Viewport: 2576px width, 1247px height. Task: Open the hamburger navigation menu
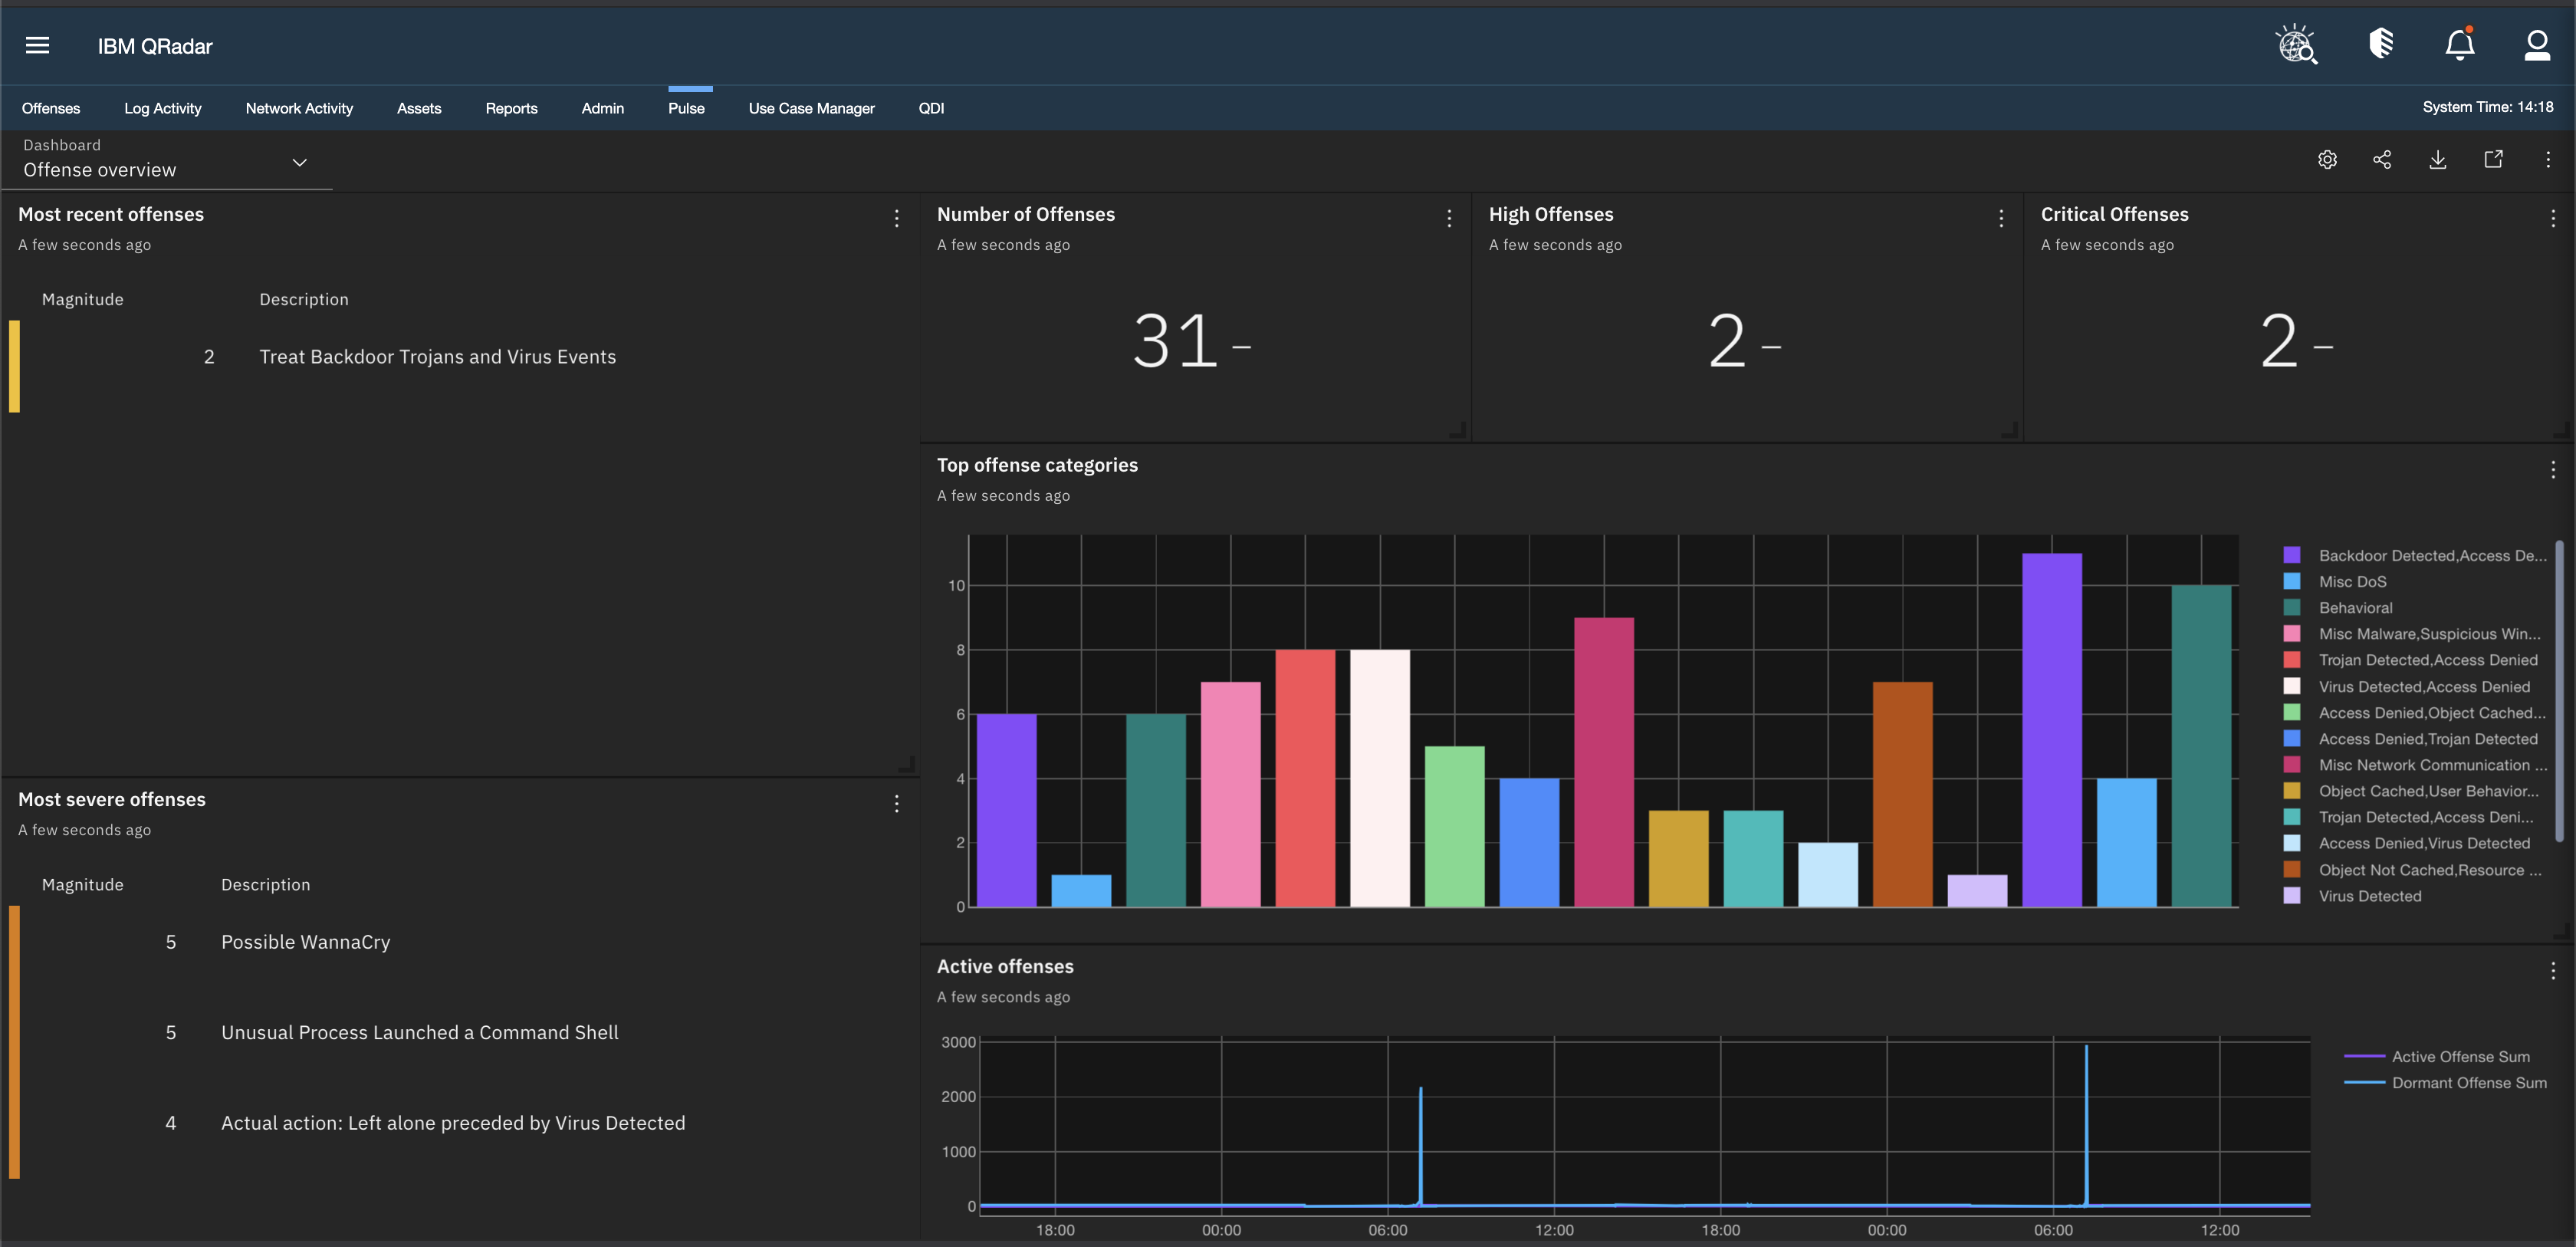pyautogui.click(x=37, y=45)
